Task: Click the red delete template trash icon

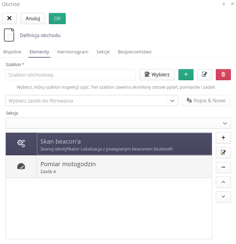Action: (x=223, y=74)
